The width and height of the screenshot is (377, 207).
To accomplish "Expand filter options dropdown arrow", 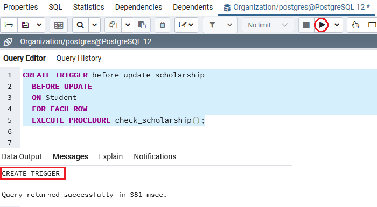I will pyautogui.click(x=229, y=25).
